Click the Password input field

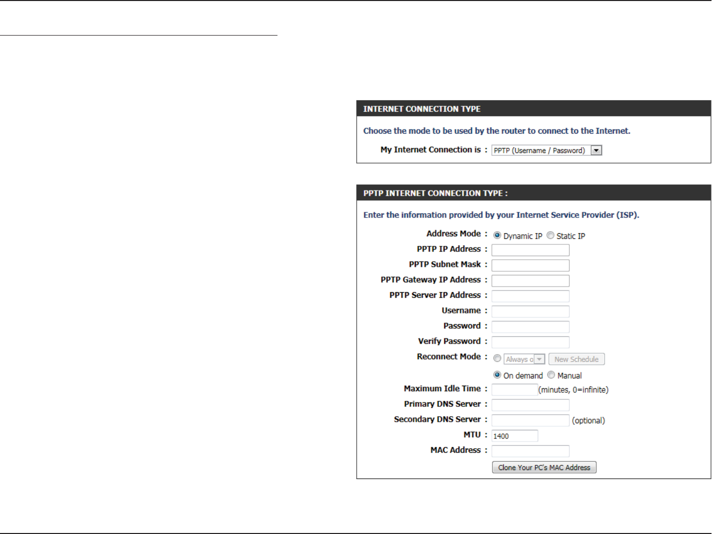tap(530, 327)
